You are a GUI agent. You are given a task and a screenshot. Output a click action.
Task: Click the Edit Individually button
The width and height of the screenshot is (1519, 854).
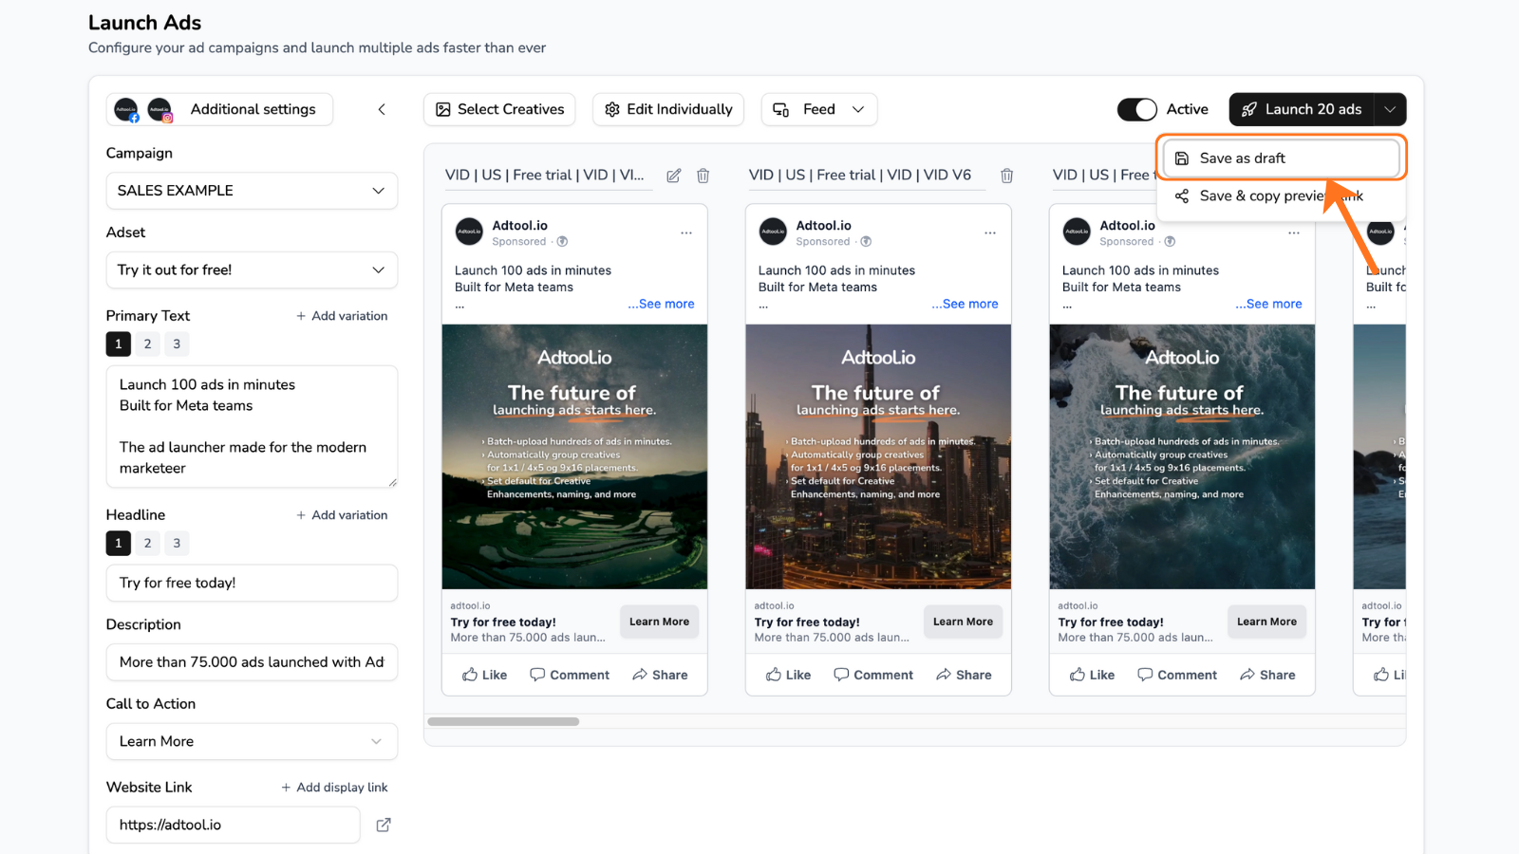668,109
